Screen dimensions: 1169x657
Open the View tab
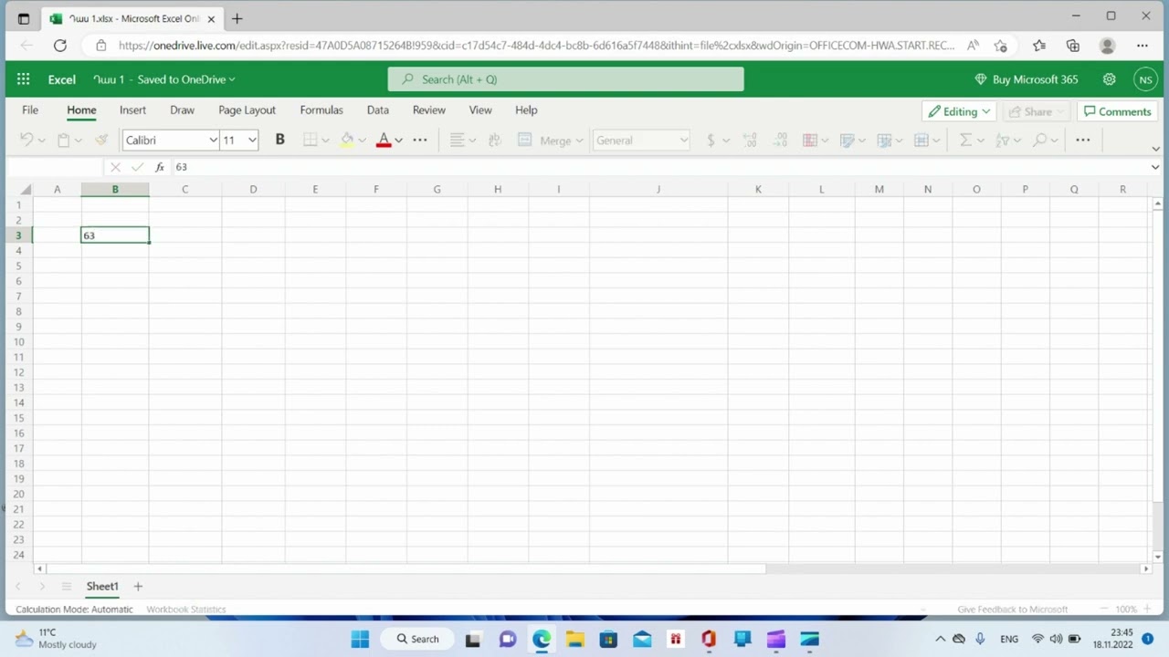pos(480,109)
